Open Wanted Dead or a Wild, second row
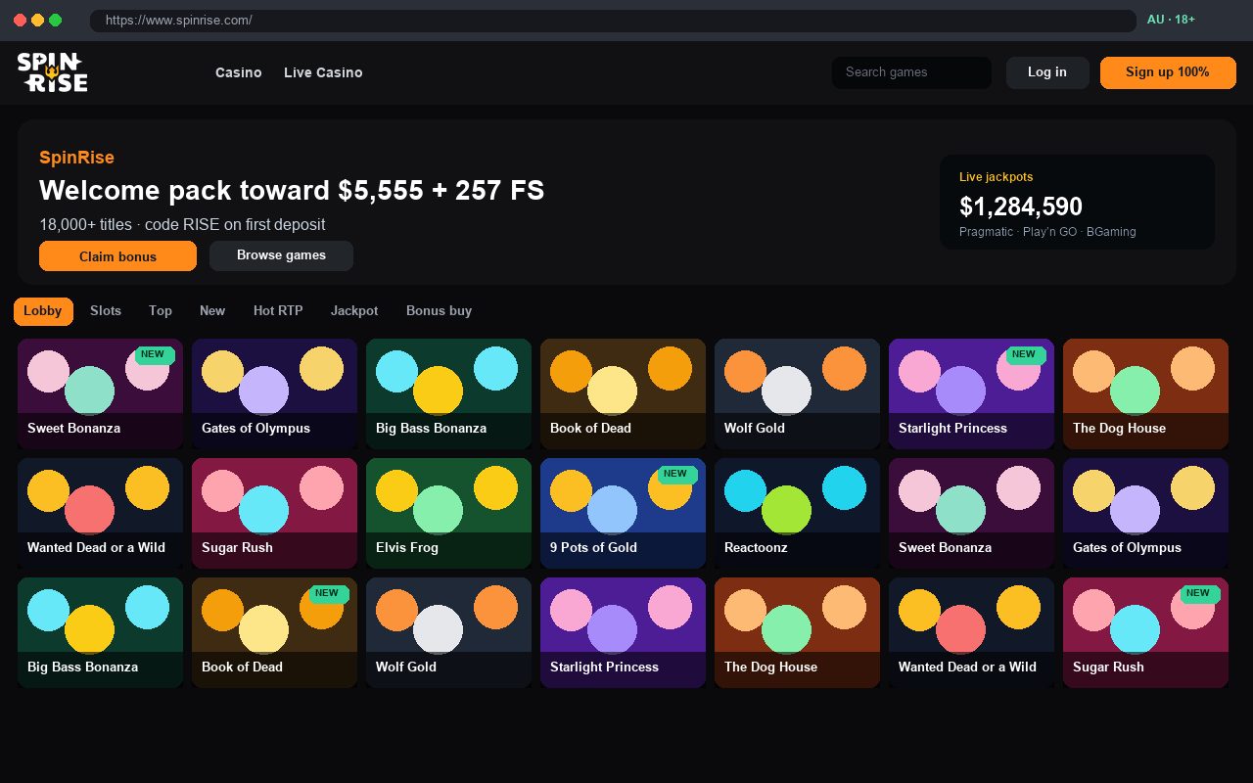 [x=100, y=513]
